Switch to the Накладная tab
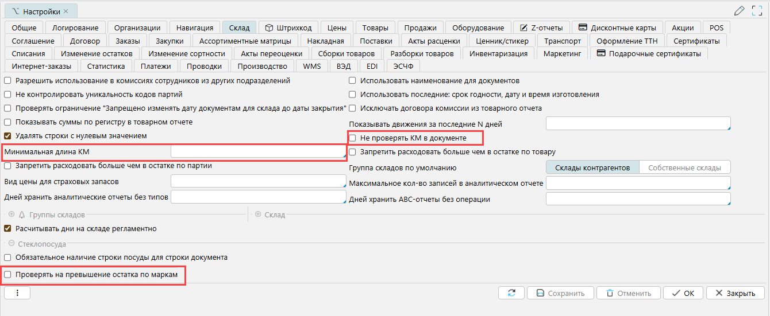The height and width of the screenshot is (316, 770). click(325, 41)
